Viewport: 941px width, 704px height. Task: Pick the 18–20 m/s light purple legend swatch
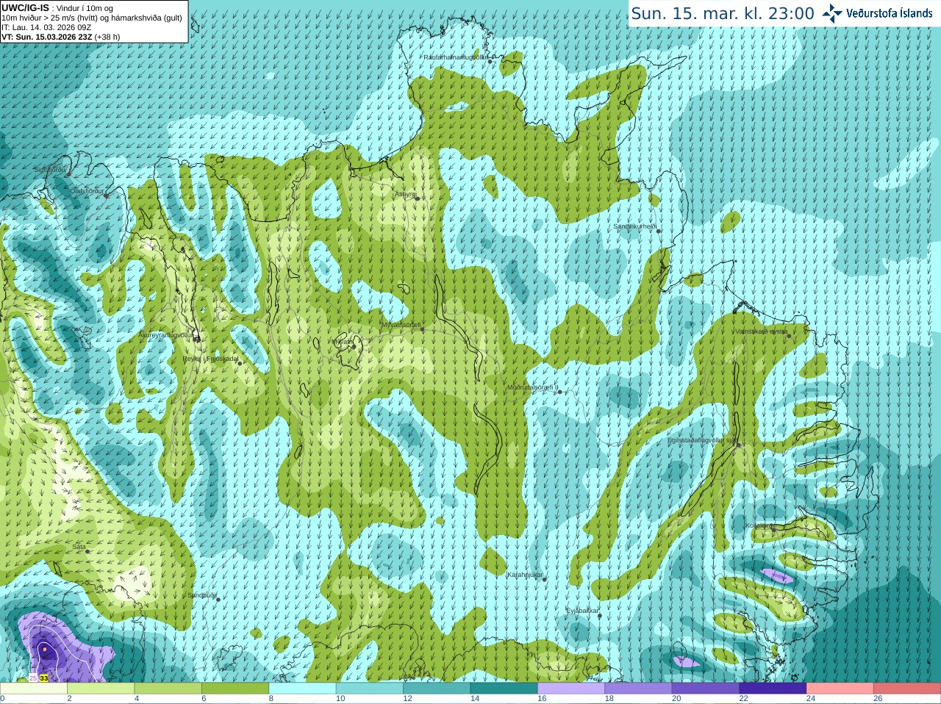point(639,689)
